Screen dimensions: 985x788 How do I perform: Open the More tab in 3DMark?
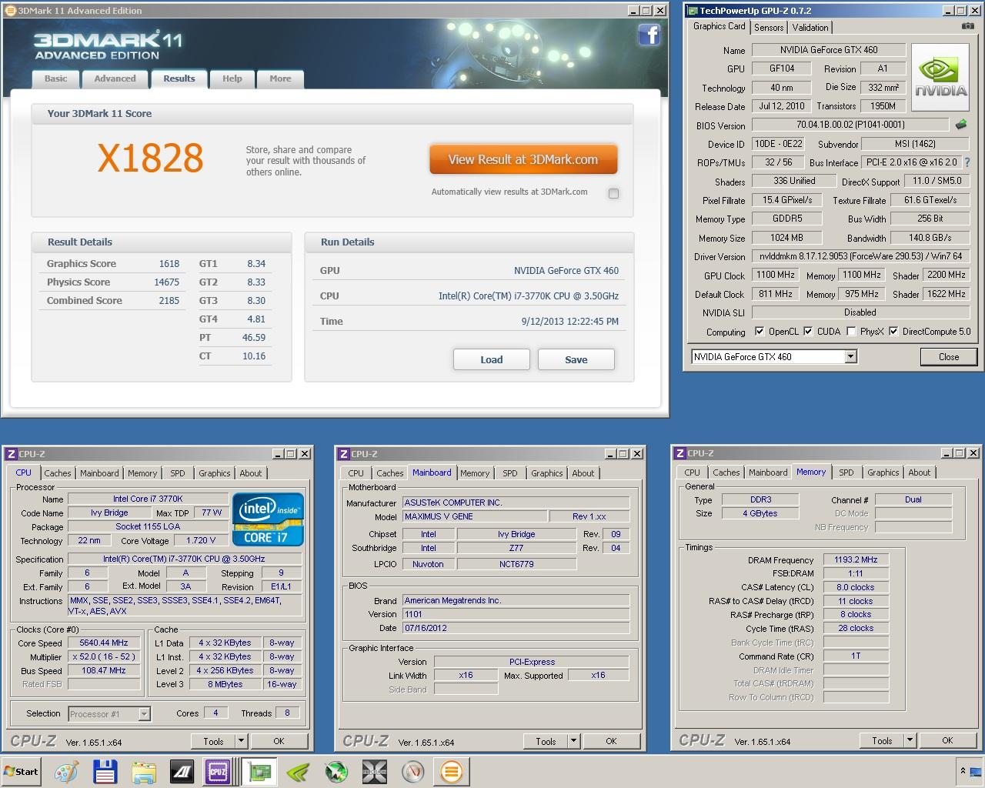click(x=280, y=78)
